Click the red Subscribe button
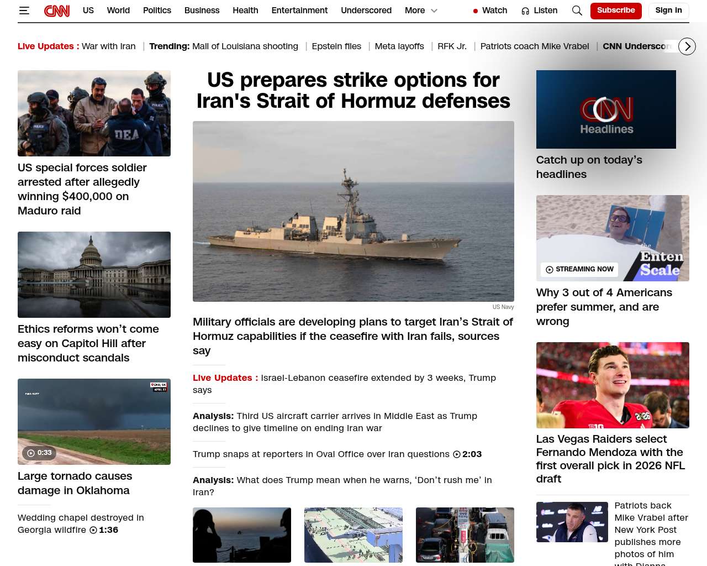Viewport: 707px width, 566px height. pos(615,11)
